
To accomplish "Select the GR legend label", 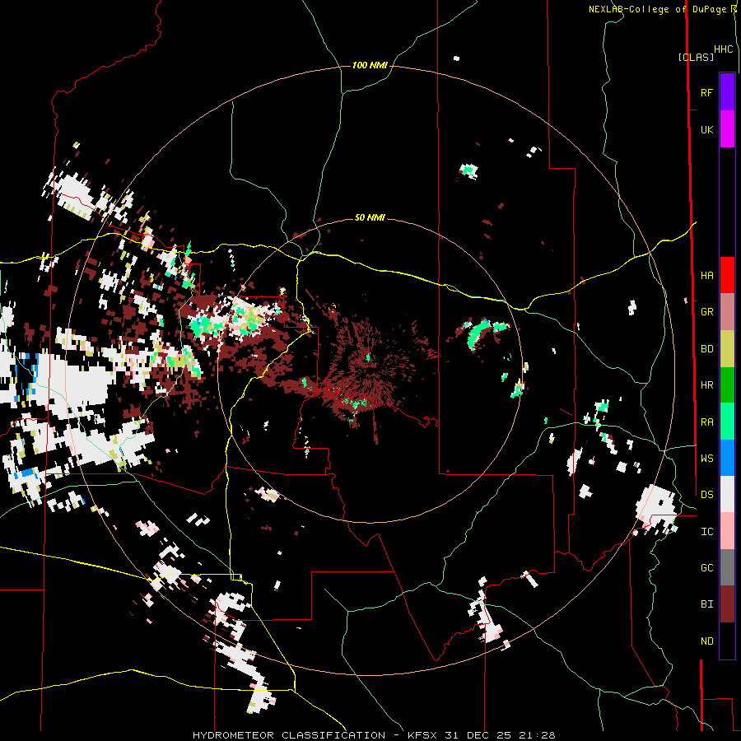I will [706, 312].
